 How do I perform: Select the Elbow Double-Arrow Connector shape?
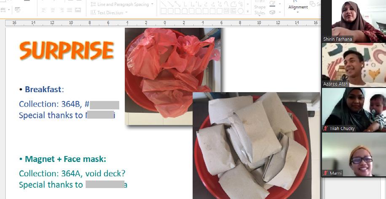(198, 4)
